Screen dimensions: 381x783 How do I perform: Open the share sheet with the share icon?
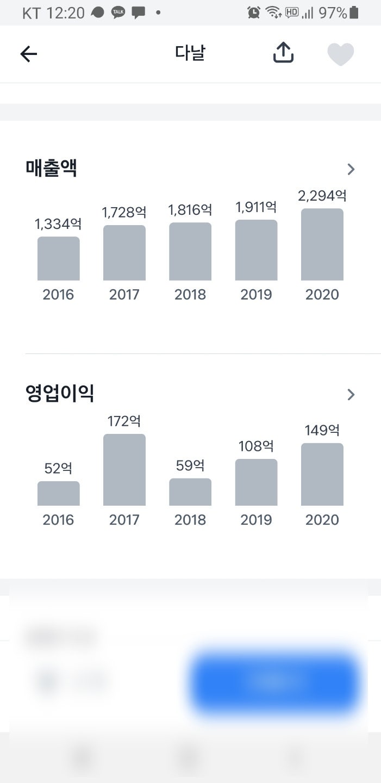282,53
